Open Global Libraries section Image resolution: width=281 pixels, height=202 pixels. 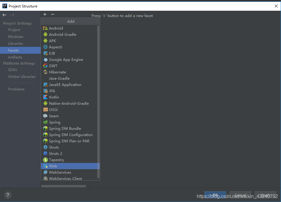pos(22,77)
